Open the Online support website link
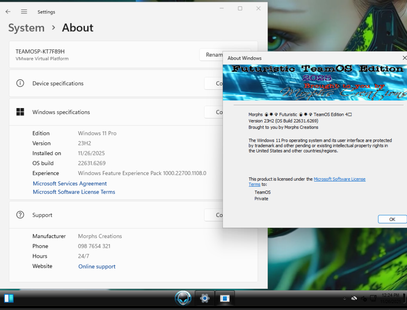407x310 pixels. tap(97, 266)
